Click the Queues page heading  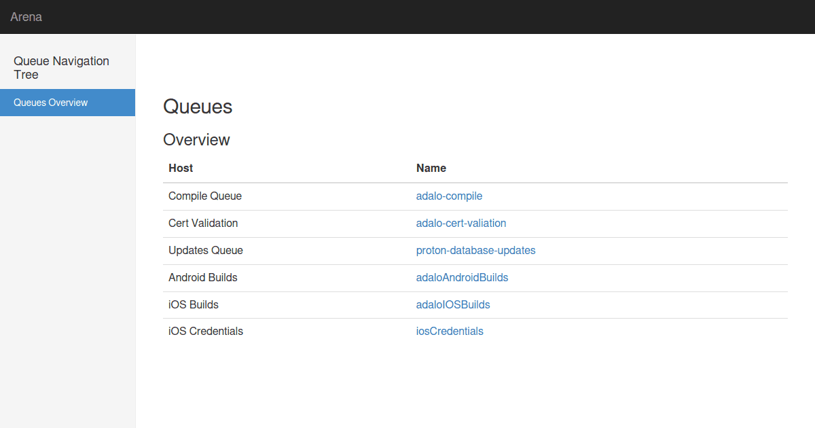(x=198, y=107)
